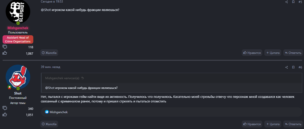
Task: Open the quoted post via arrow icon
Action: point(82,78)
